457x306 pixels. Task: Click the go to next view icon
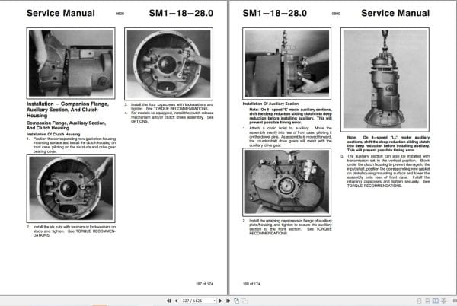point(244,301)
